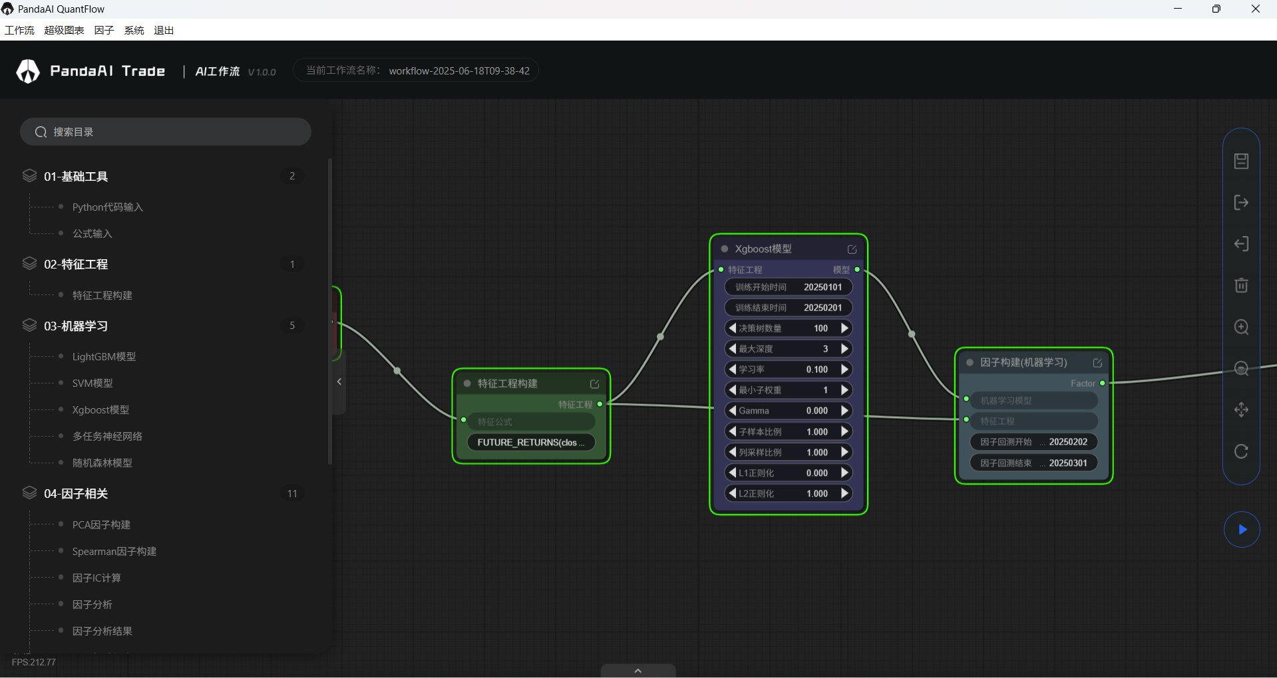
Task: Open edit icon on Xgboost模型 node
Action: coord(852,249)
